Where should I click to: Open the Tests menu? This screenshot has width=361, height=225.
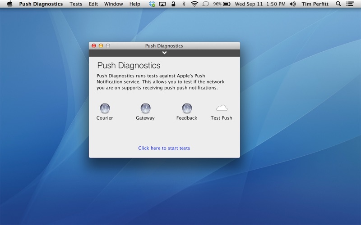point(76,4)
